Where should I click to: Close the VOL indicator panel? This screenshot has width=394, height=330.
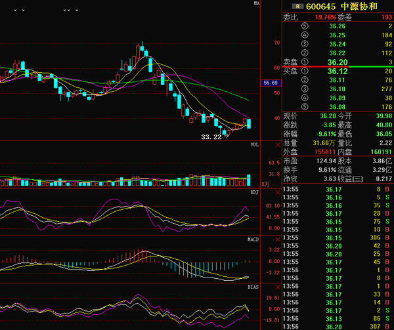[277, 145]
